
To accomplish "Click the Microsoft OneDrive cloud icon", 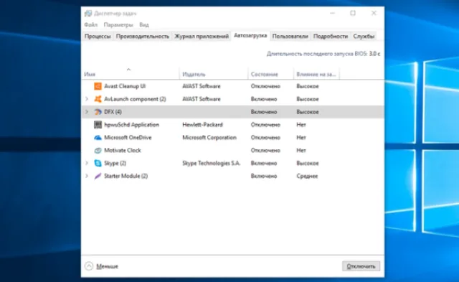I will pos(98,138).
